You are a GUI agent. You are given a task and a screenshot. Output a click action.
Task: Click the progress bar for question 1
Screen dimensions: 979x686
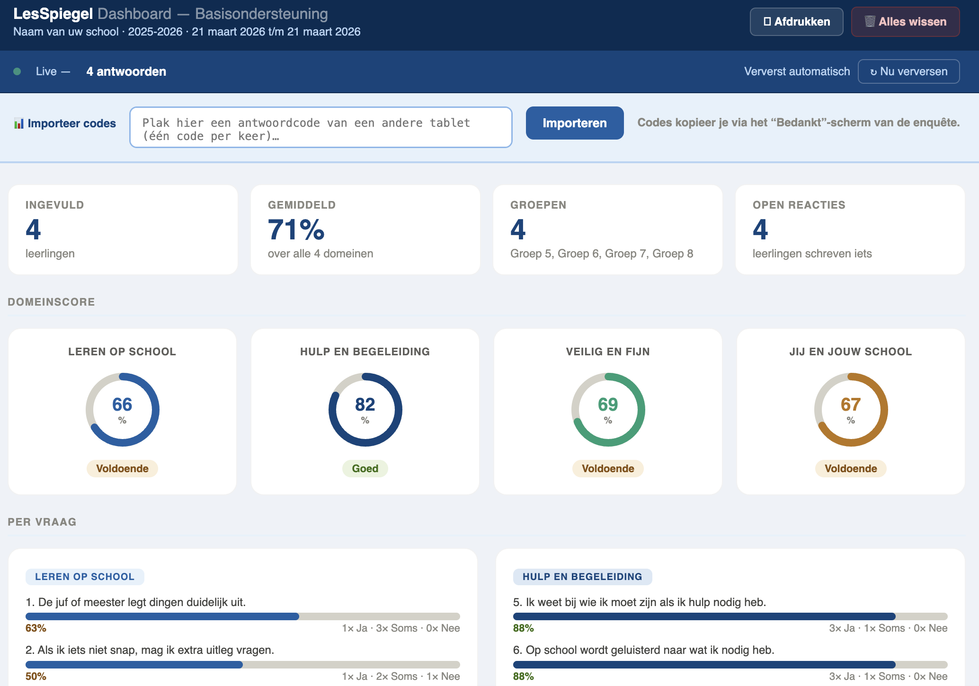[x=242, y=616]
